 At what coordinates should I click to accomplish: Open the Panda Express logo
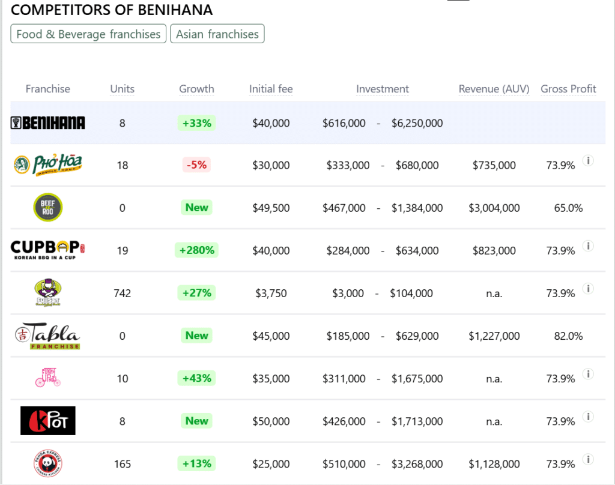coord(47,463)
